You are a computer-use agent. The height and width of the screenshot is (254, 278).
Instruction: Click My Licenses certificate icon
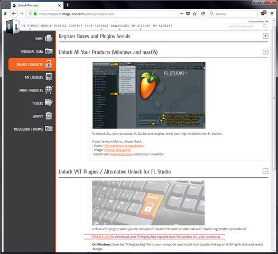pyautogui.click(x=49, y=77)
